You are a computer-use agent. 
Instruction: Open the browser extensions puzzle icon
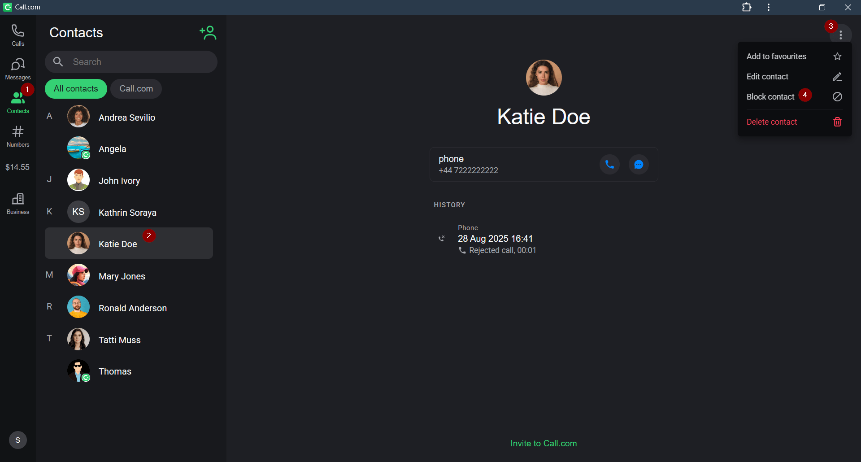click(747, 7)
